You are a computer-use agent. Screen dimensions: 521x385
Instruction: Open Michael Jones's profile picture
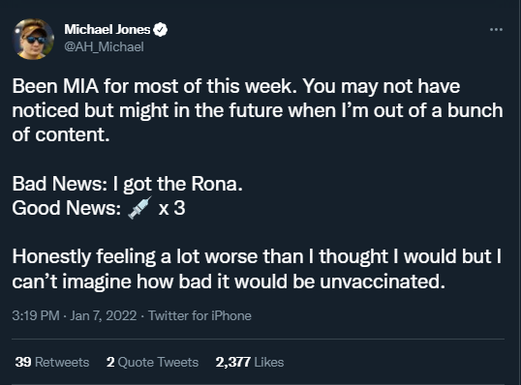[x=33, y=39]
